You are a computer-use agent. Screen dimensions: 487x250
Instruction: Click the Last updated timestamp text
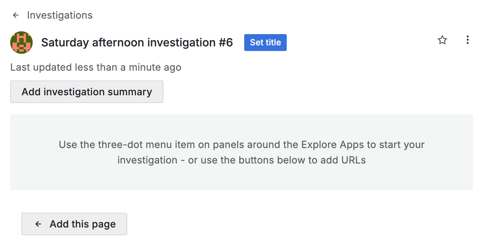(96, 67)
